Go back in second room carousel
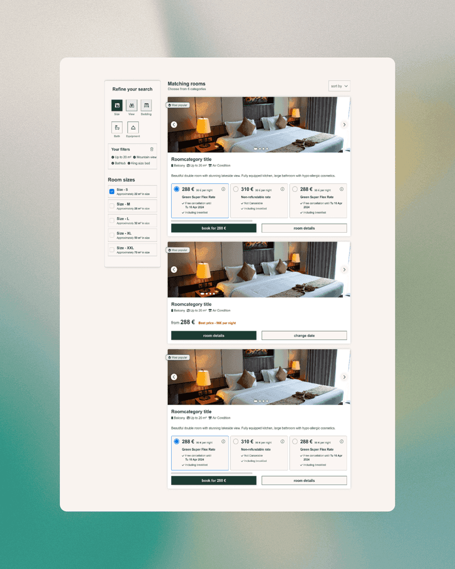 [173, 269]
